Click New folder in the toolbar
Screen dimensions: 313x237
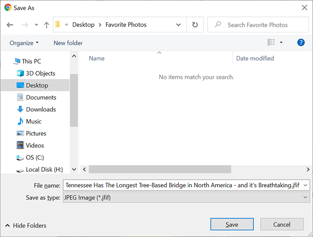coord(68,43)
